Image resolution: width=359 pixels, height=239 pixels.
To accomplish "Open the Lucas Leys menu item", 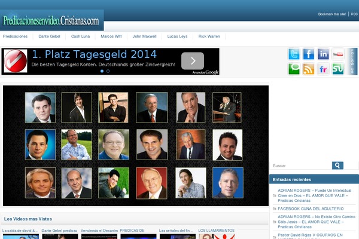I will pyautogui.click(x=177, y=36).
